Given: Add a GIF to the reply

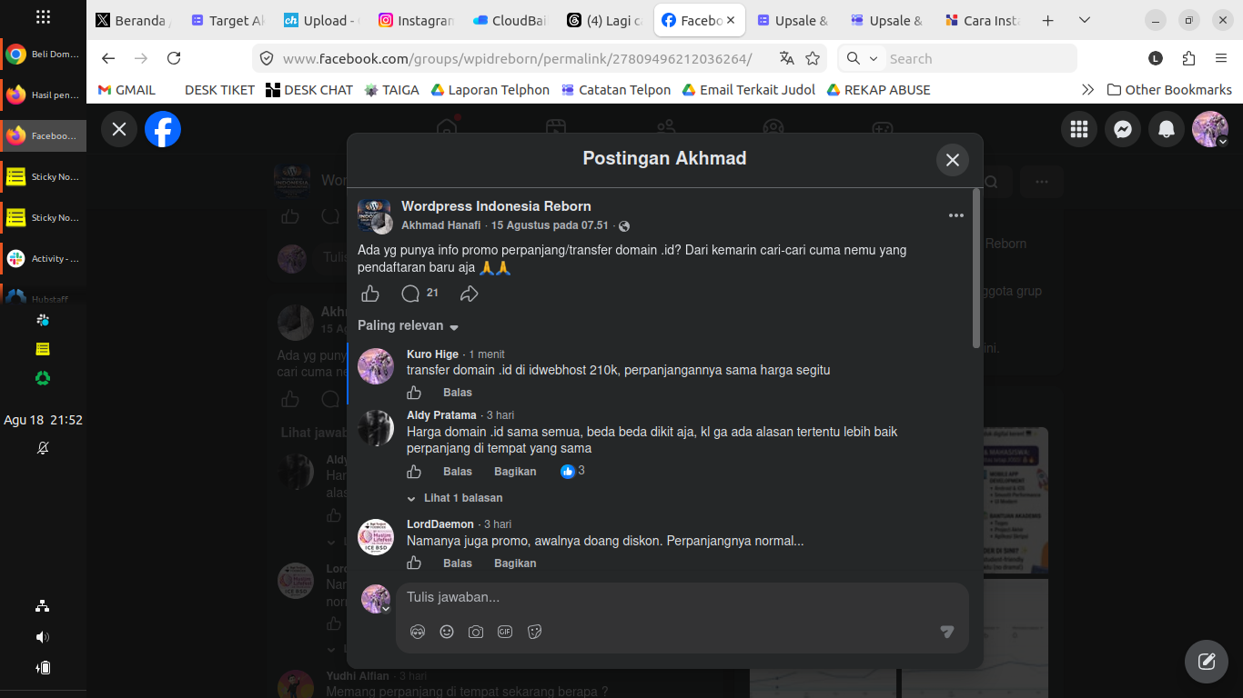Looking at the screenshot, I should (x=505, y=632).
